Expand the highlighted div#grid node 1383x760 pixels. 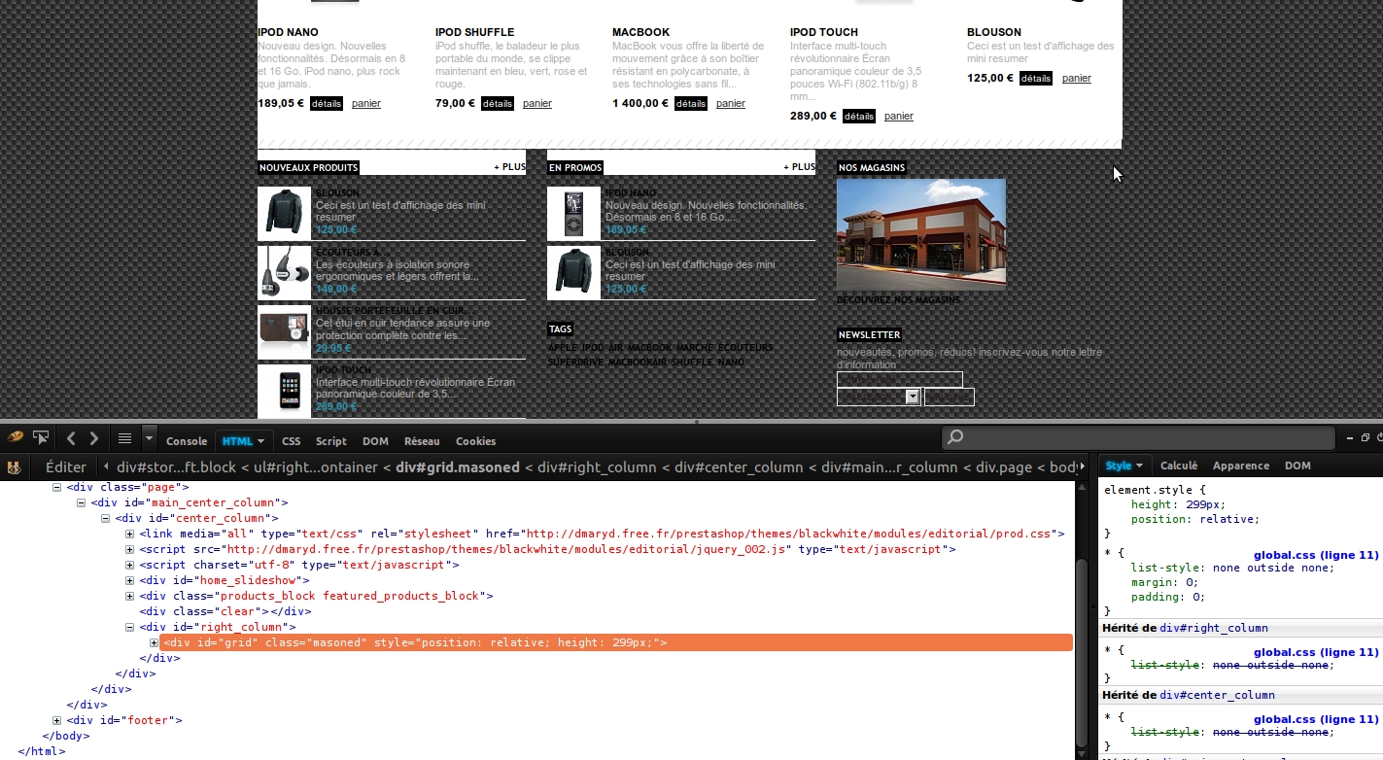pyautogui.click(x=155, y=642)
